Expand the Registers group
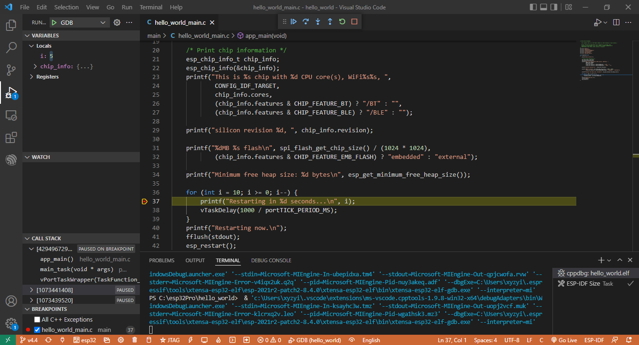This screenshot has height=345, width=639. click(32, 77)
